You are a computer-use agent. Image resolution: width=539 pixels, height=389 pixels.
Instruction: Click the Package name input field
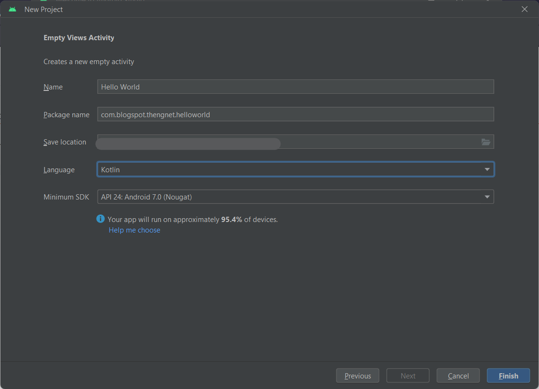[296, 114]
